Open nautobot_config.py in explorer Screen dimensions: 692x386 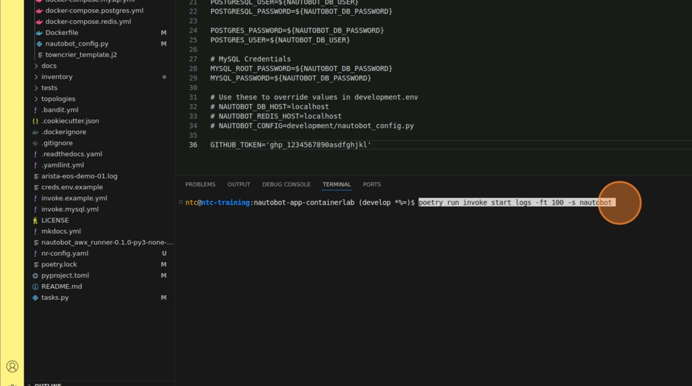coord(77,44)
